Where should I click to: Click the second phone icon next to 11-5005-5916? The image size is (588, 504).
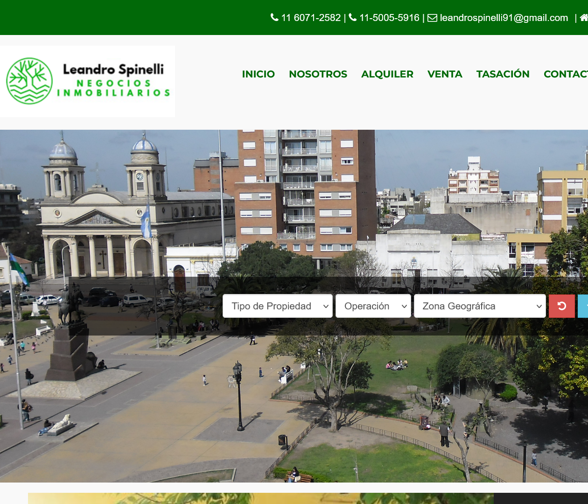353,18
